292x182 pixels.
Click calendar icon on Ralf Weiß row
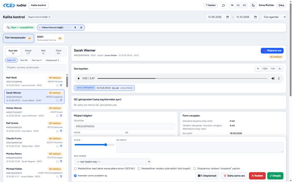pos(61,85)
